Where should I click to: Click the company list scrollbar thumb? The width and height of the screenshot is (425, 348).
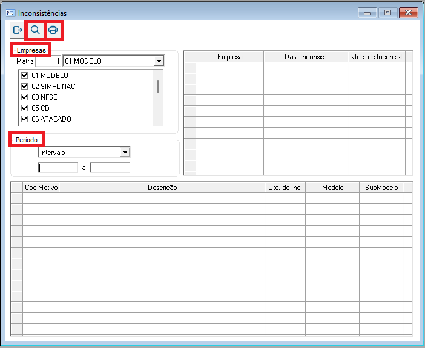[x=158, y=87]
